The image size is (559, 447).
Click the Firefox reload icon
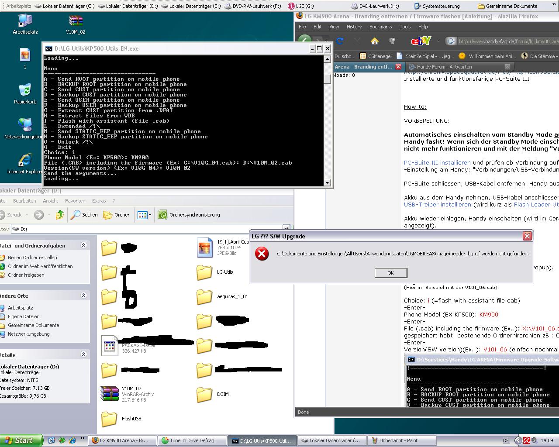(340, 41)
